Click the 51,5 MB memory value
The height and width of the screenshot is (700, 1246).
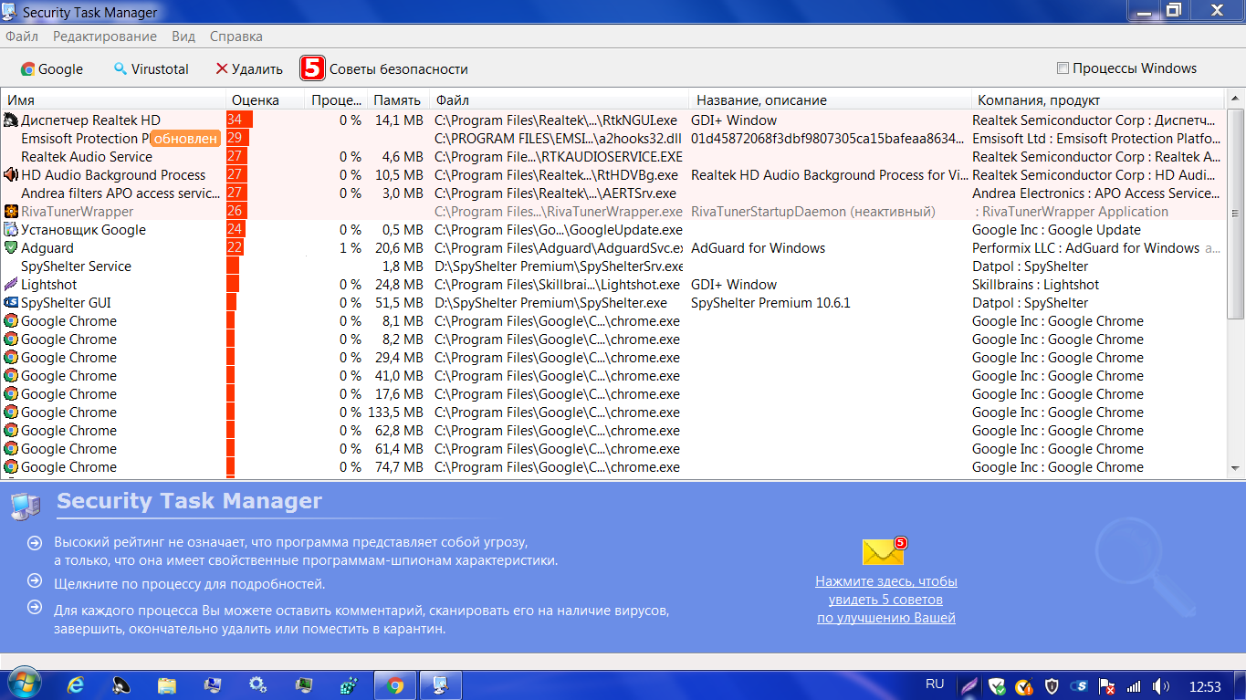click(399, 303)
